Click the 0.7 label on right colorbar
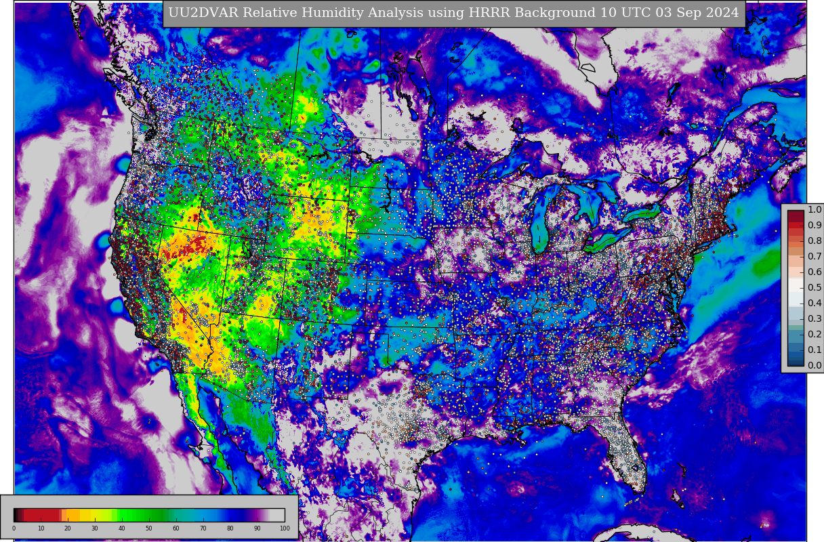This screenshot has height=542, width=824. coord(815,257)
